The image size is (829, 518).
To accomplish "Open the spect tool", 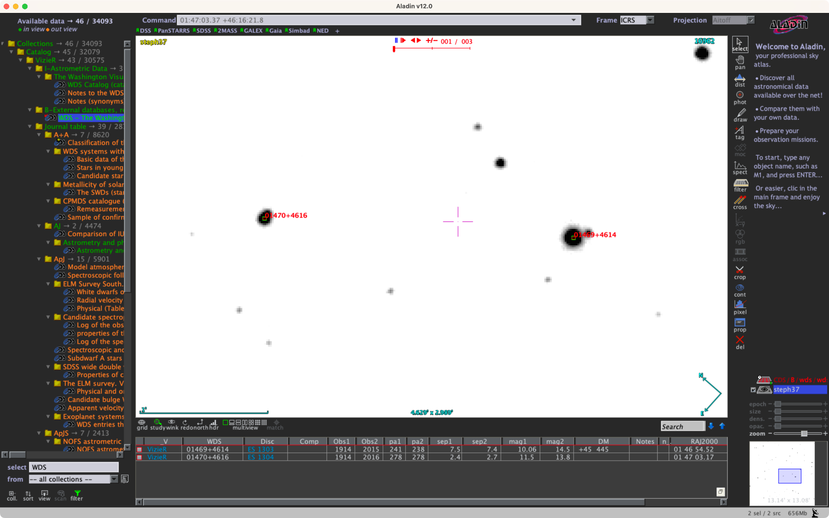I will point(740,168).
